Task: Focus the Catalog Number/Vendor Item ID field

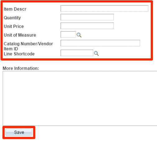Action: click(100, 43)
